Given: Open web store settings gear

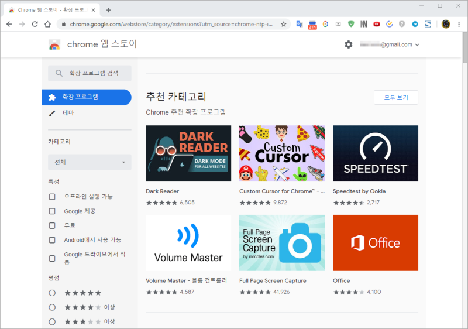Looking at the screenshot, I should coord(349,44).
